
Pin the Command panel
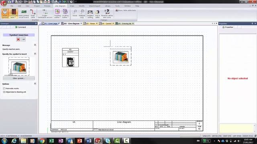click(x=36, y=24)
